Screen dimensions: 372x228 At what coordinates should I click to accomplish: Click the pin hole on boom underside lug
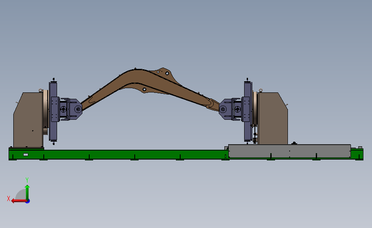(144, 89)
